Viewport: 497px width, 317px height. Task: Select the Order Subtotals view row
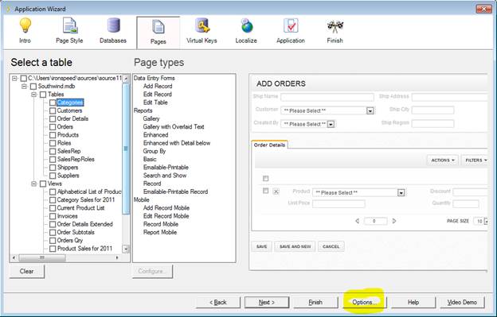(x=76, y=232)
